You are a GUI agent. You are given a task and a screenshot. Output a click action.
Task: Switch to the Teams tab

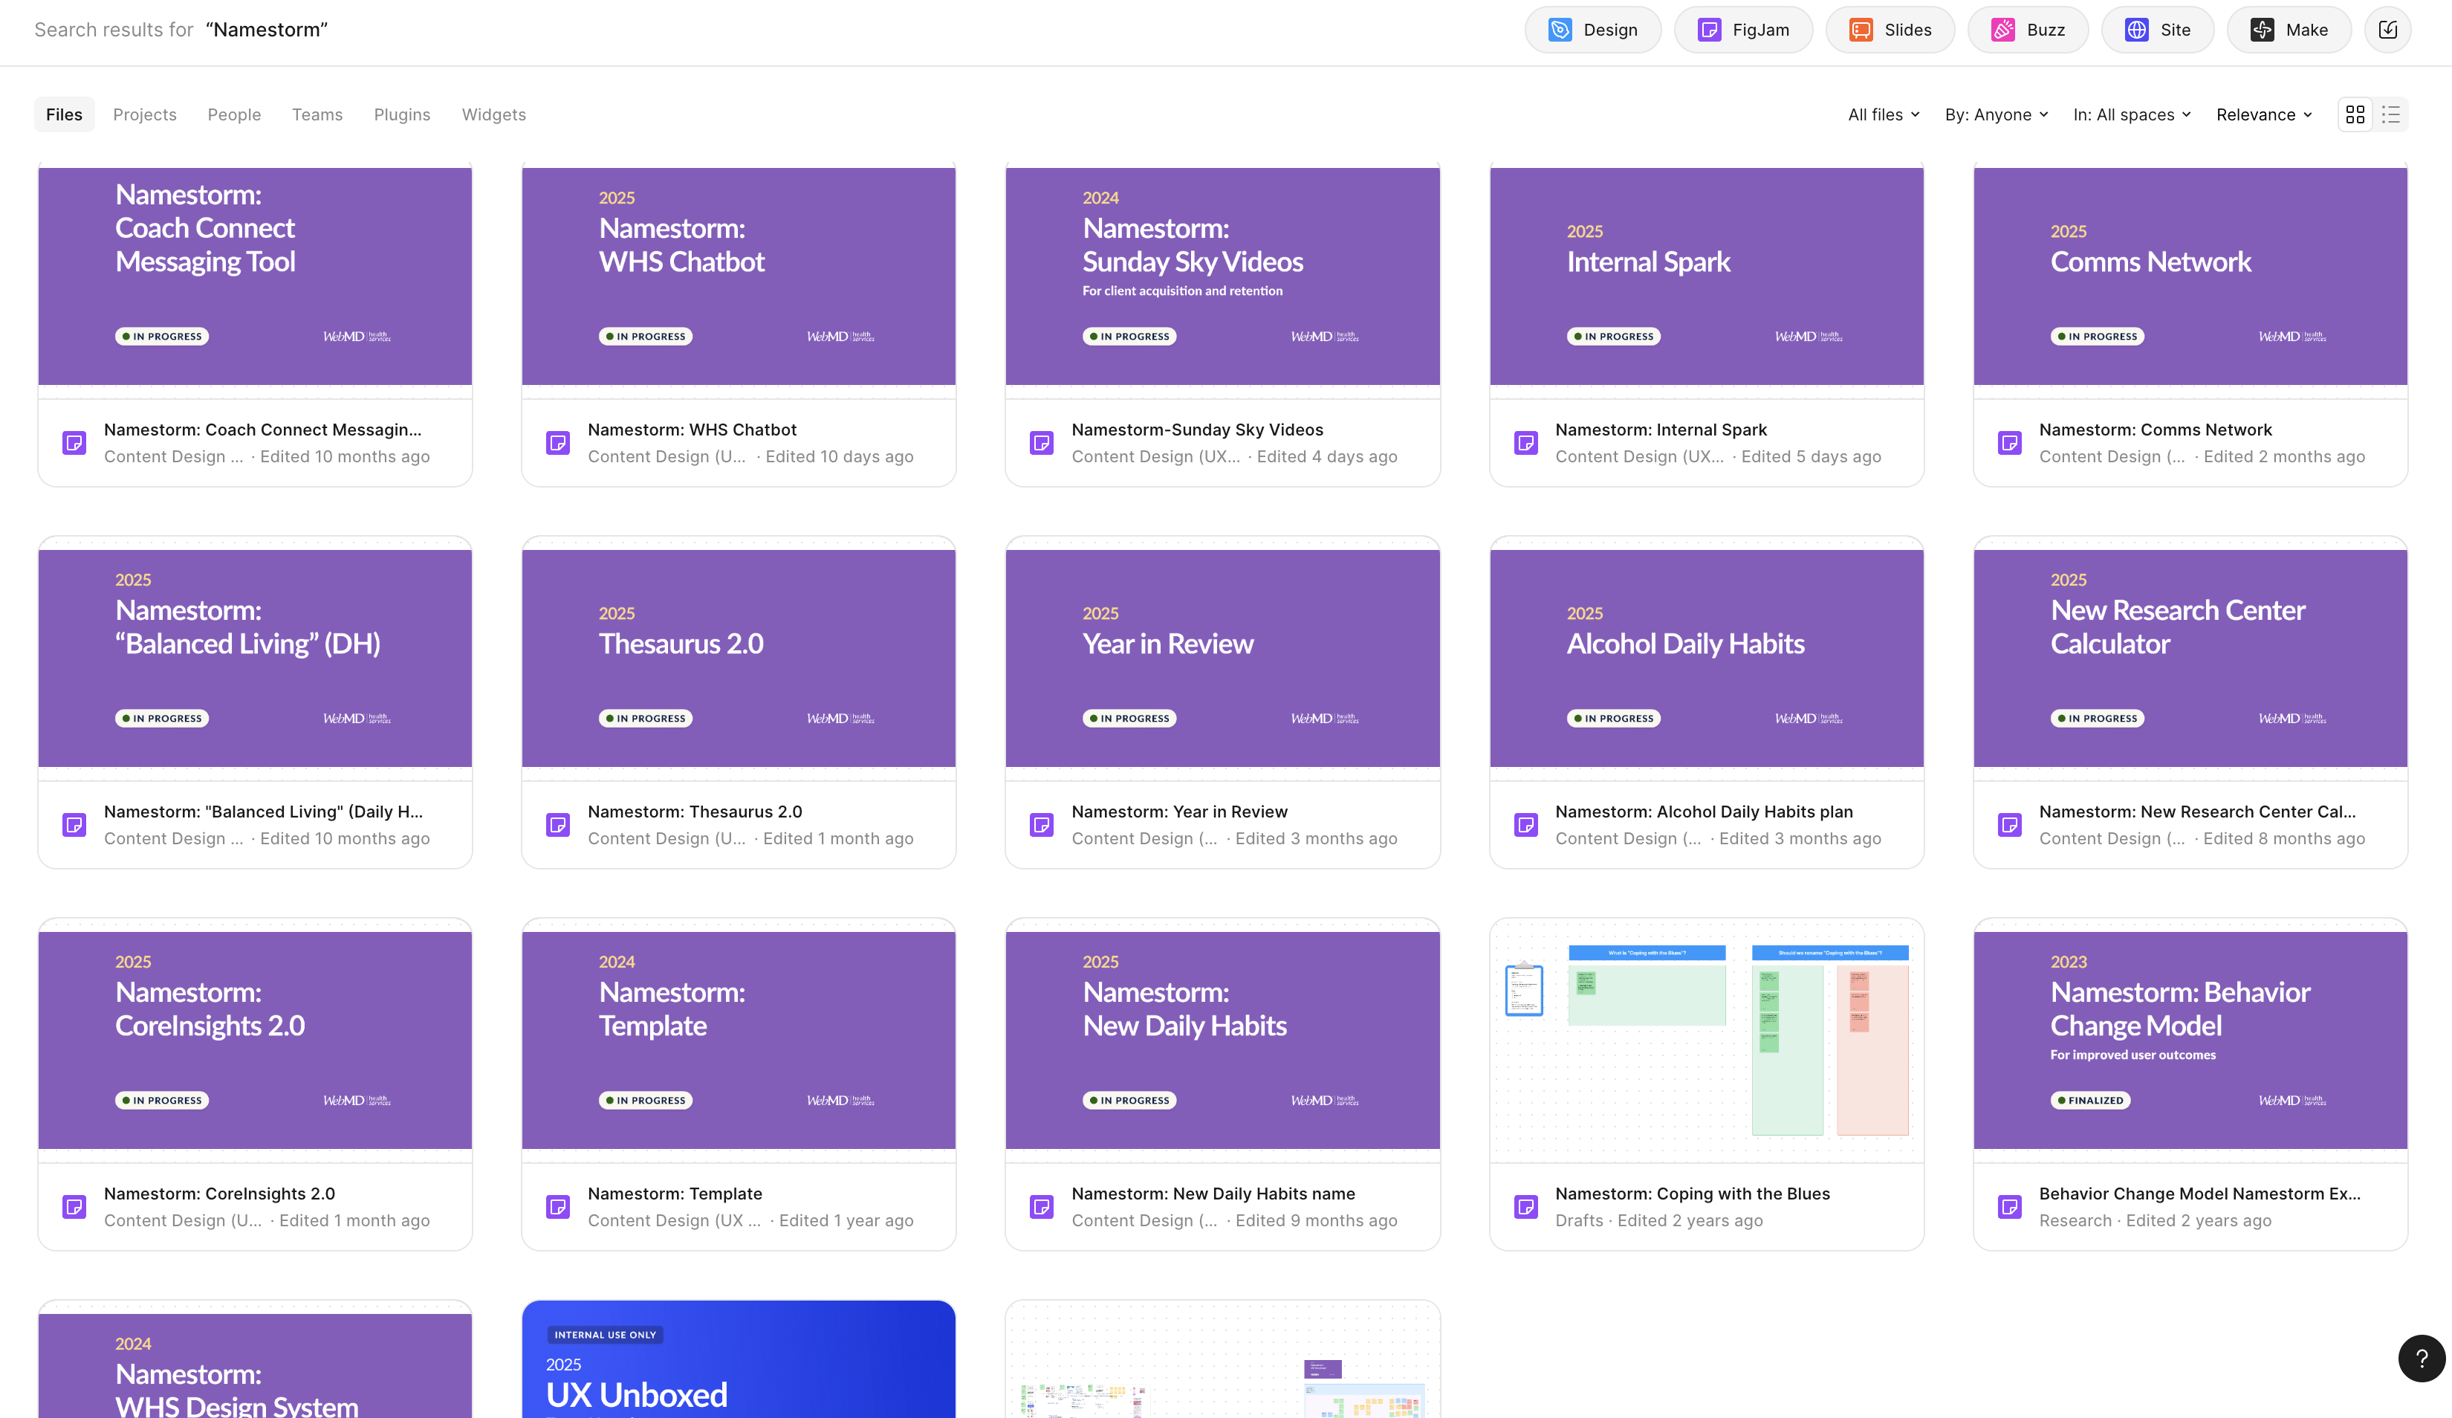click(x=317, y=115)
